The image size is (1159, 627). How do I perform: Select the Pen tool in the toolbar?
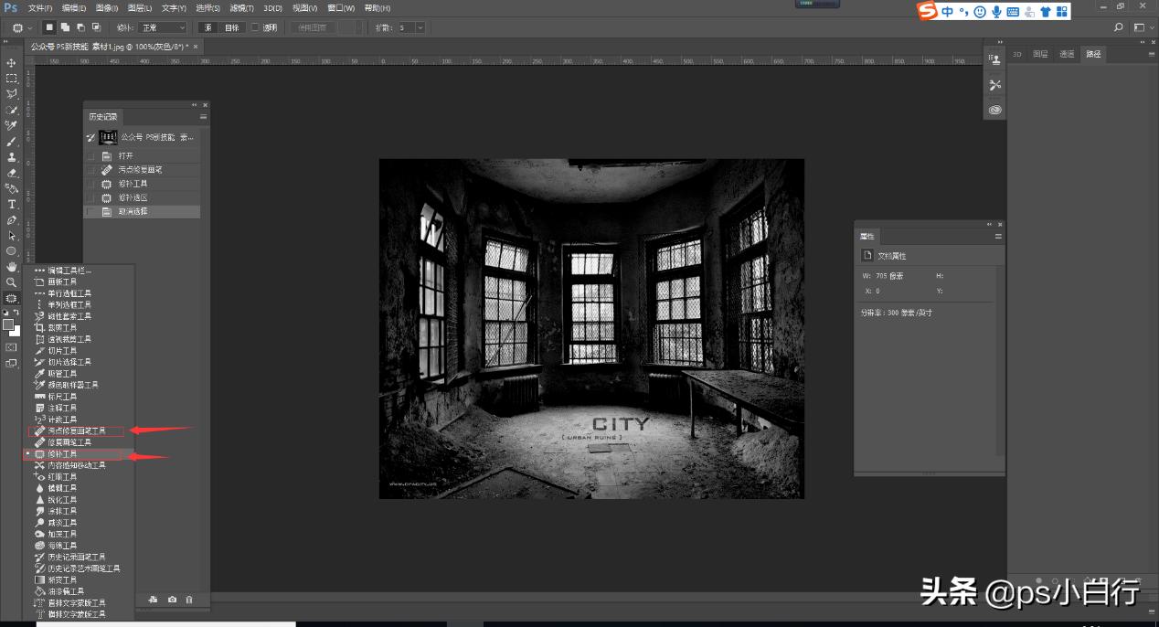12,220
